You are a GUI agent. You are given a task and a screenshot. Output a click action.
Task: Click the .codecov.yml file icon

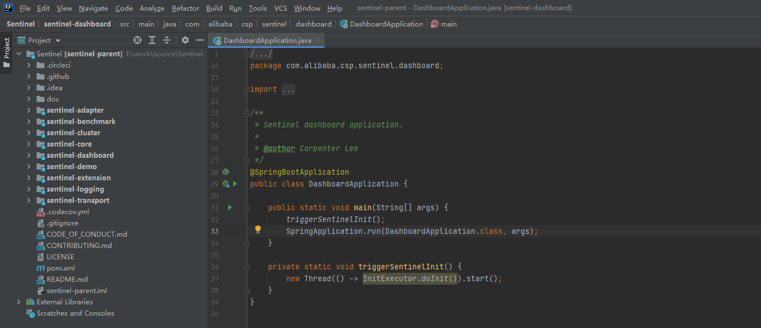[x=41, y=212]
